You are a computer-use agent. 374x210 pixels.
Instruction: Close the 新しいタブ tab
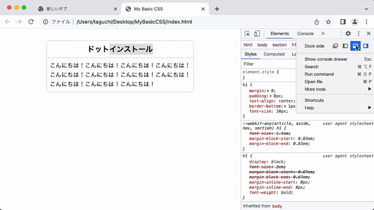coord(116,9)
